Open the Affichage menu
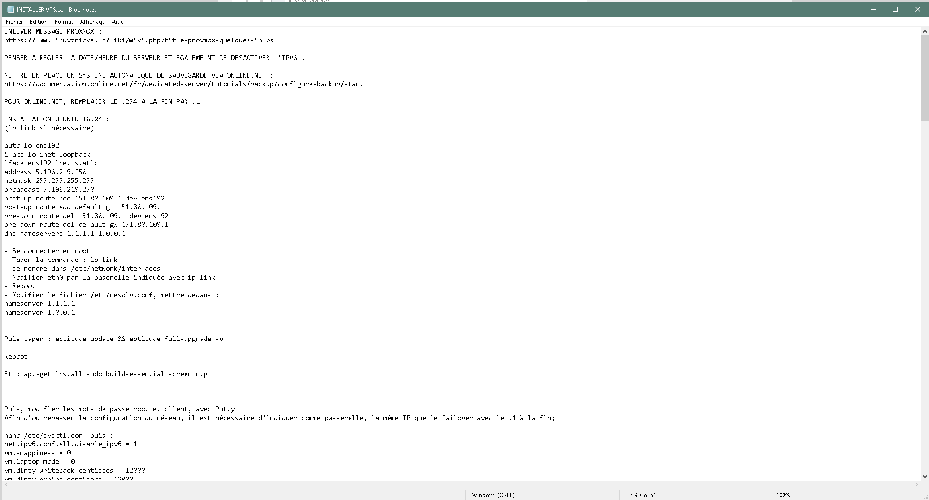This screenshot has width=929, height=500. [92, 22]
